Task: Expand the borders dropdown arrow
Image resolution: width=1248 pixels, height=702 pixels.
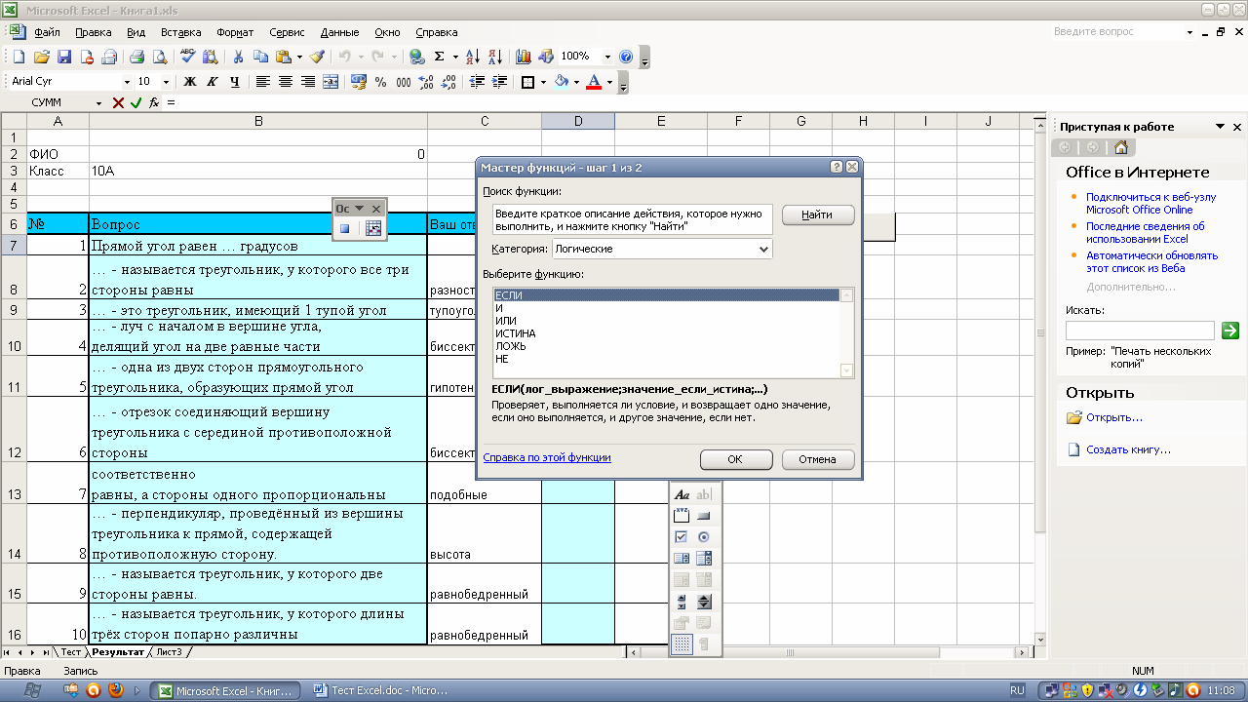Action: [543, 82]
